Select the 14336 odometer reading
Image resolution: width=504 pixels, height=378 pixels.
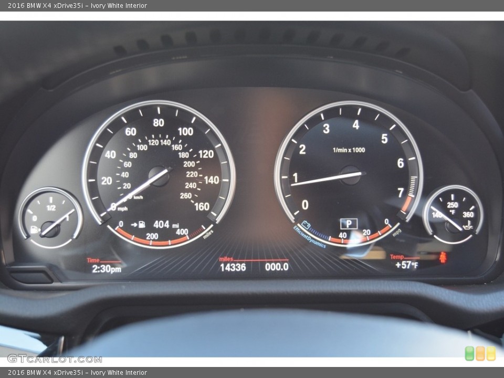233,267
